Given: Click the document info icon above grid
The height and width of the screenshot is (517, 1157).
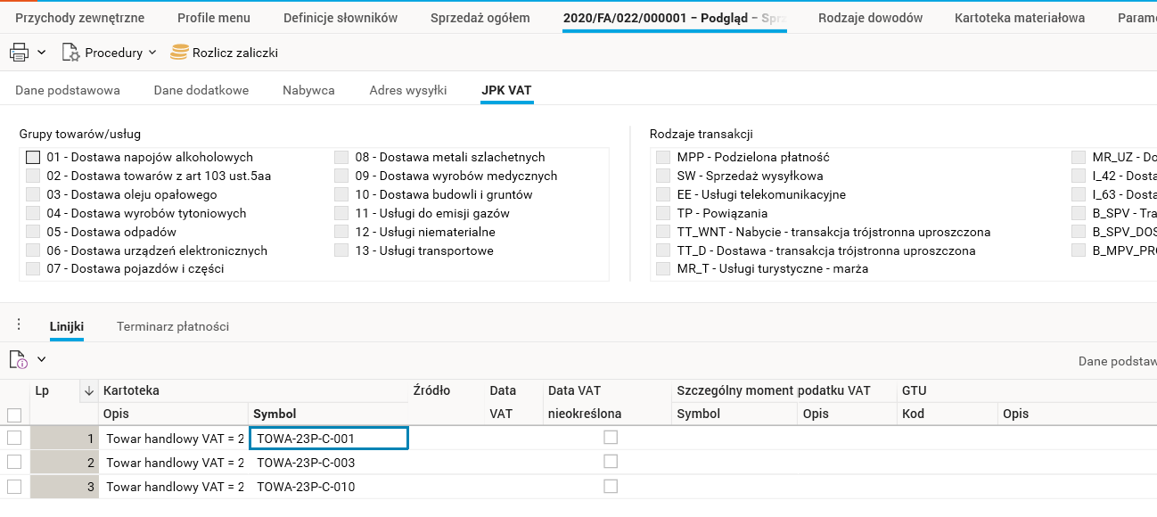Looking at the screenshot, I should [18, 359].
